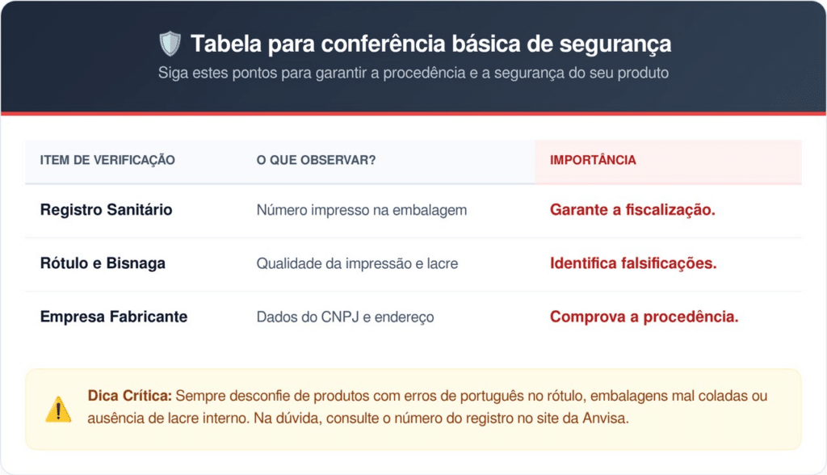827x475 pixels.
Task: Click the bold 'Dica Crítica:' label
Action: click(129, 397)
